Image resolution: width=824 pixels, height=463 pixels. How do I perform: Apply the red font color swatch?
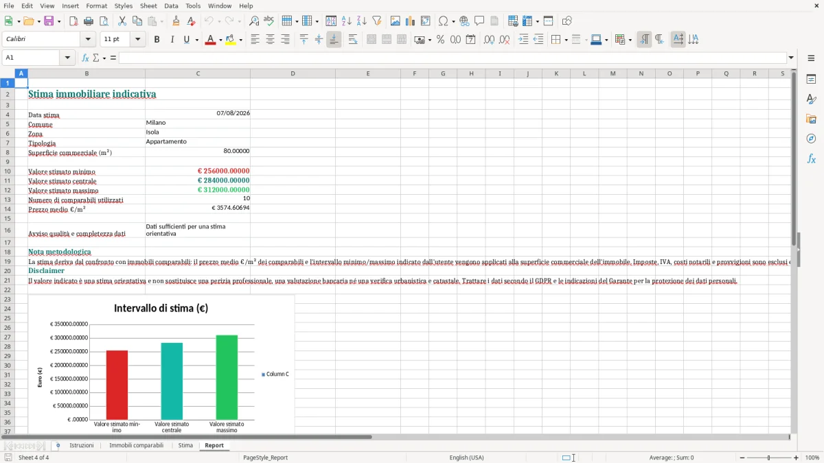(209, 40)
